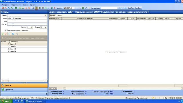Image resolution: width=183 pixels, height=103 pixels.
Task: Toggle Копировать товары в документ checkbox
Action: [5, 30]
